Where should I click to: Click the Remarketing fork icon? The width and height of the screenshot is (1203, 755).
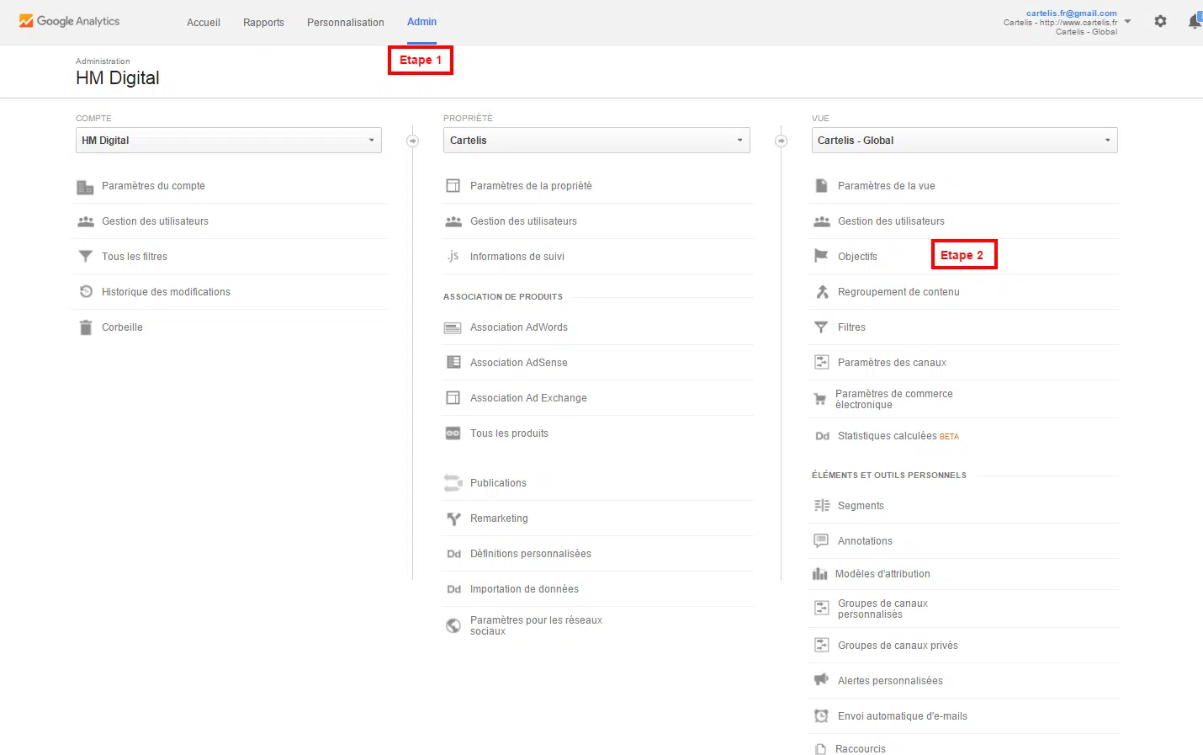(x=453, y=518)
